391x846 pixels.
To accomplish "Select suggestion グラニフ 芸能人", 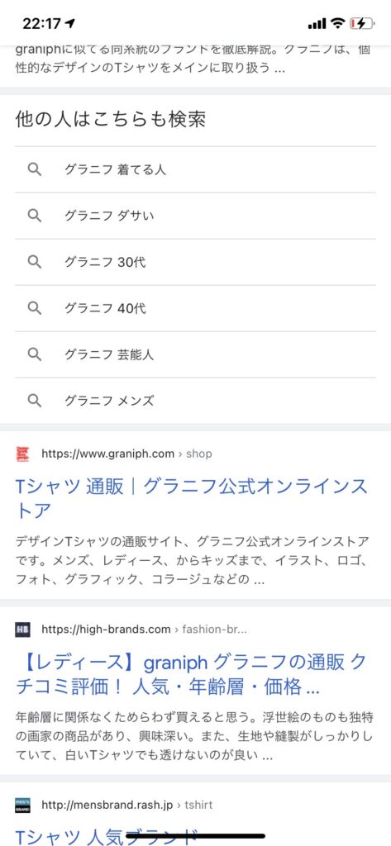I will coord(195,354).
